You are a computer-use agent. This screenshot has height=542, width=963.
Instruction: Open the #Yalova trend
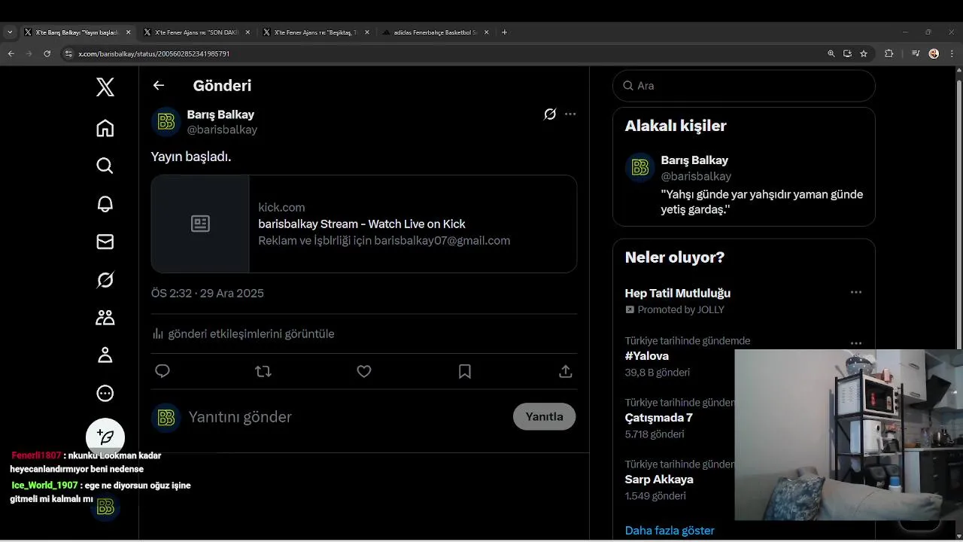click(646, 356)
